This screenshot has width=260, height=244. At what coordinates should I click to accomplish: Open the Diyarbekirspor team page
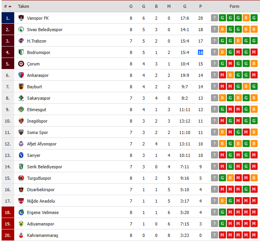(x=41, y=190)
